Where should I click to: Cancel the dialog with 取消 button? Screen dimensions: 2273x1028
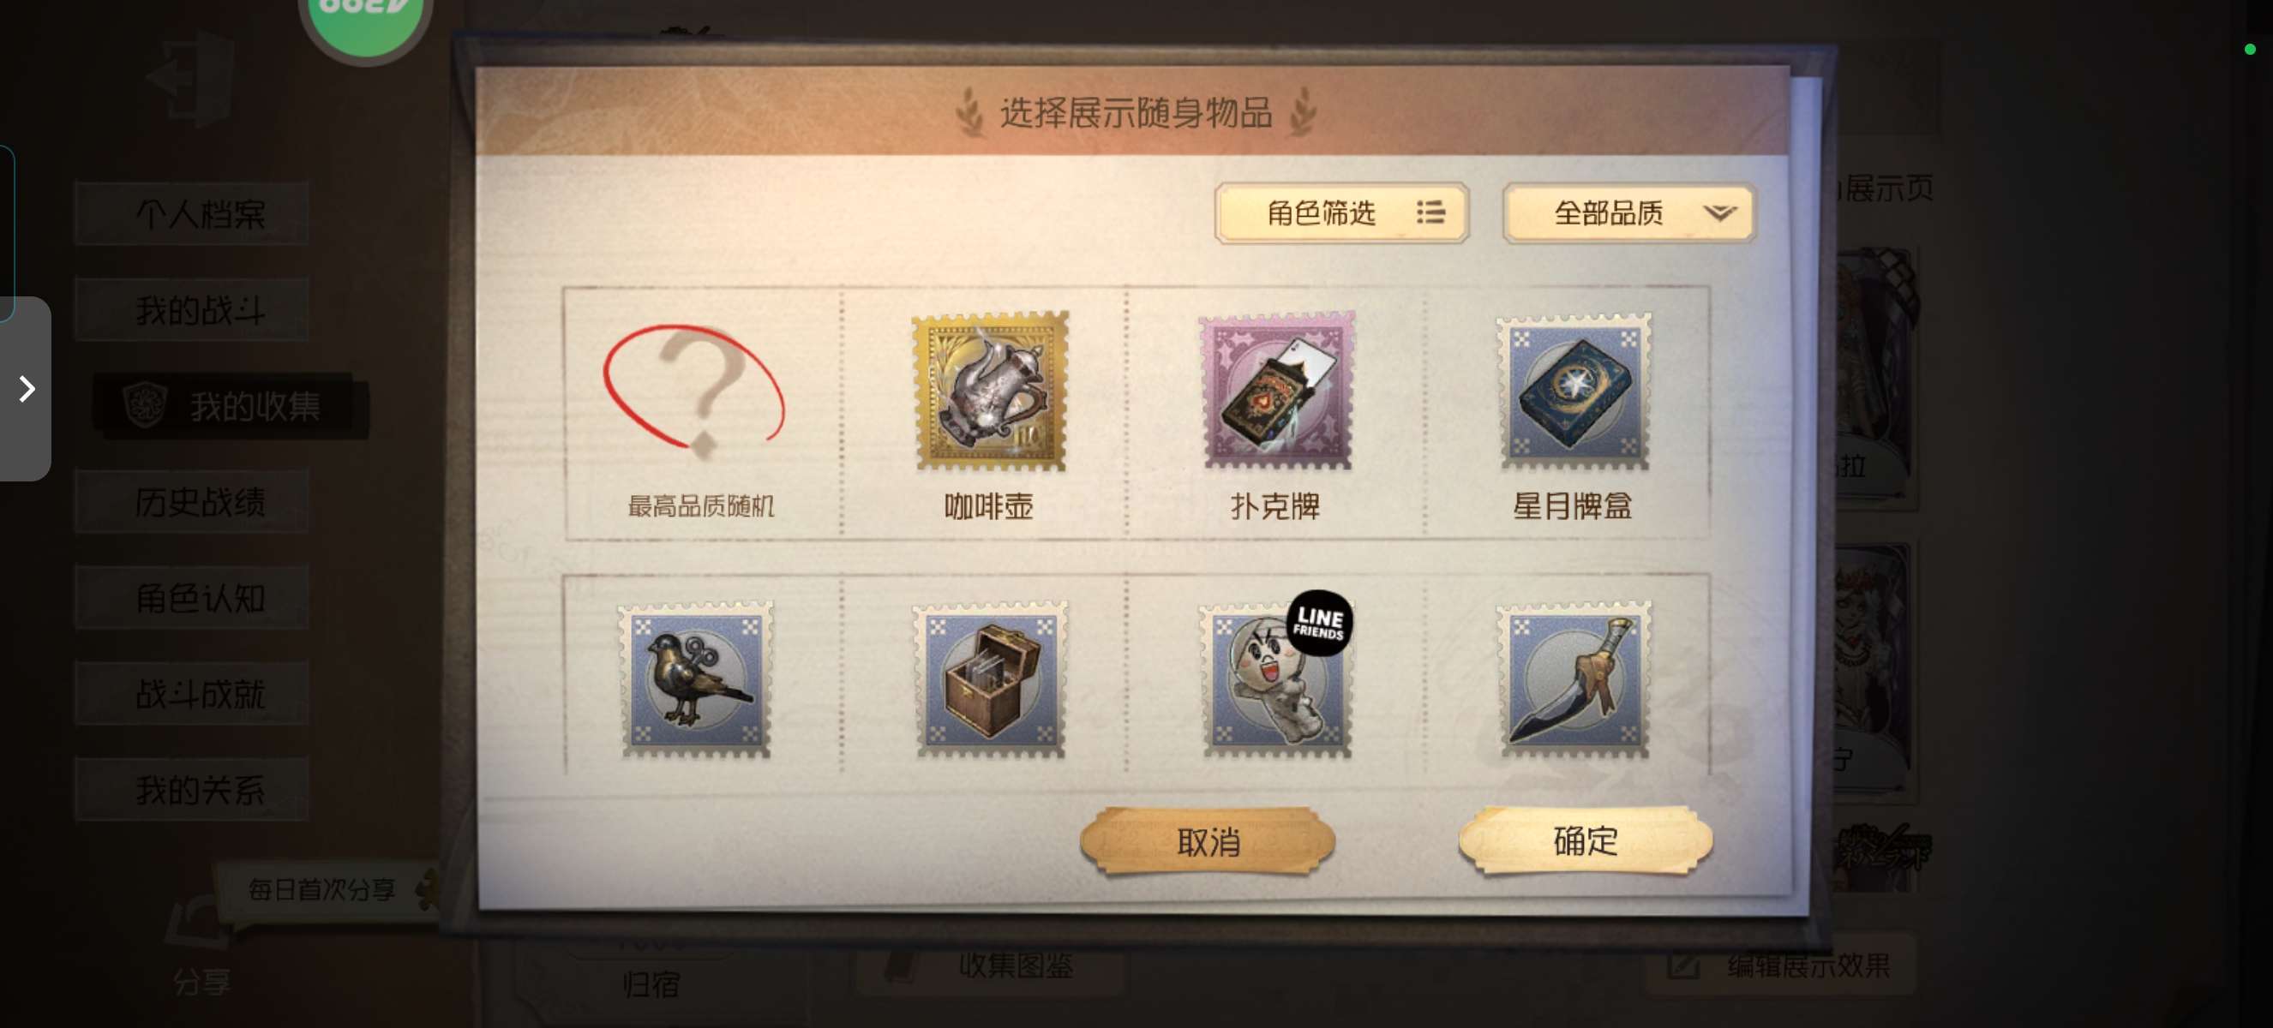pyautogui.click(x=1208, y=840)
